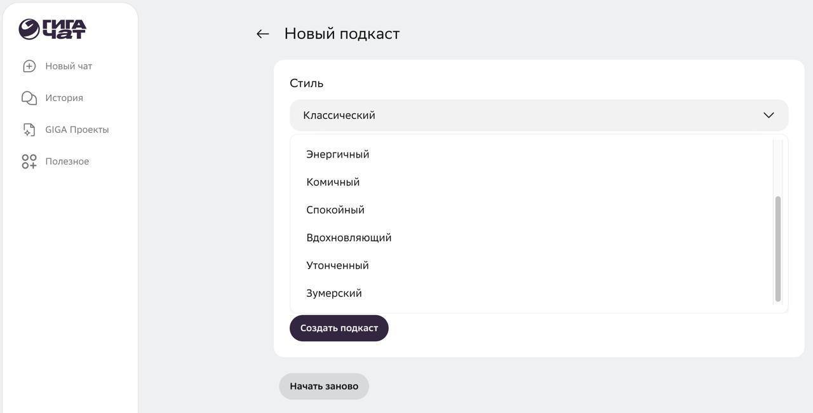Collapse the style list via the chevron

click(767, 114)
